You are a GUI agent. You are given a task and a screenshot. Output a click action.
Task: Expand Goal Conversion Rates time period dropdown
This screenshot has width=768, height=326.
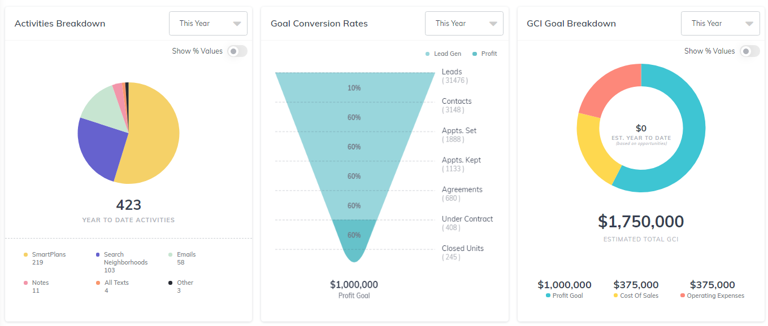(464, 24)
